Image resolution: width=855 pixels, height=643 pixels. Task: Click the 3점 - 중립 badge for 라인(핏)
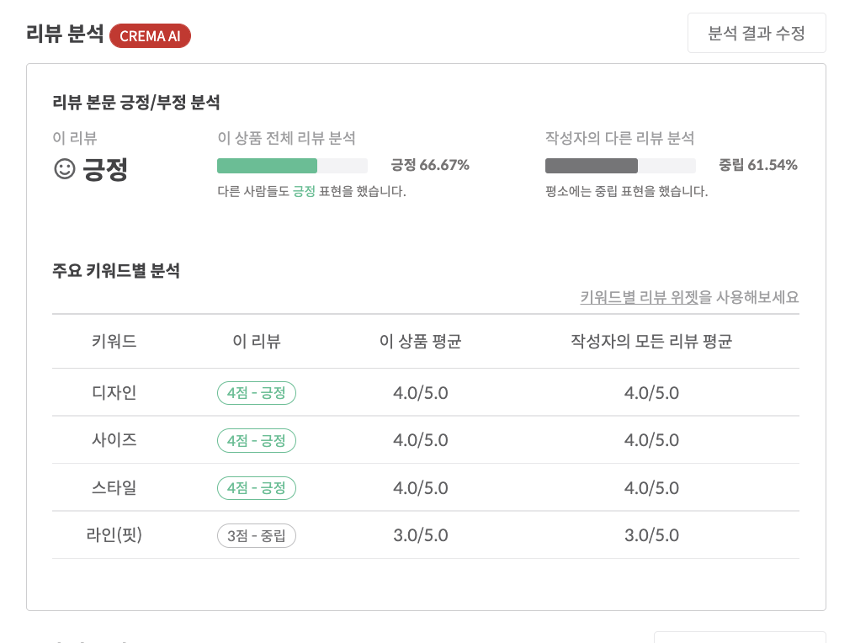click(x=256, y=535)
